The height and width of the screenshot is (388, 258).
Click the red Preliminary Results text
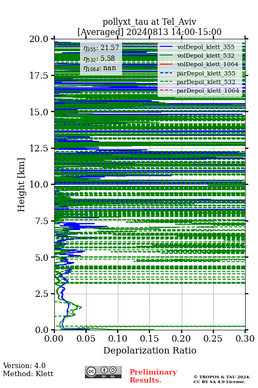[x=153, y=376]
